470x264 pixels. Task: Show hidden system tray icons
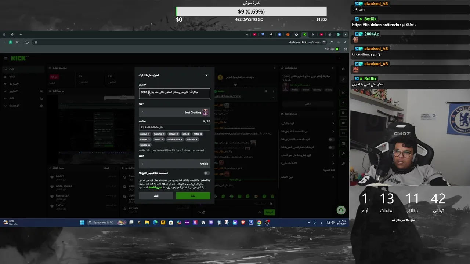tap(309, 223)
